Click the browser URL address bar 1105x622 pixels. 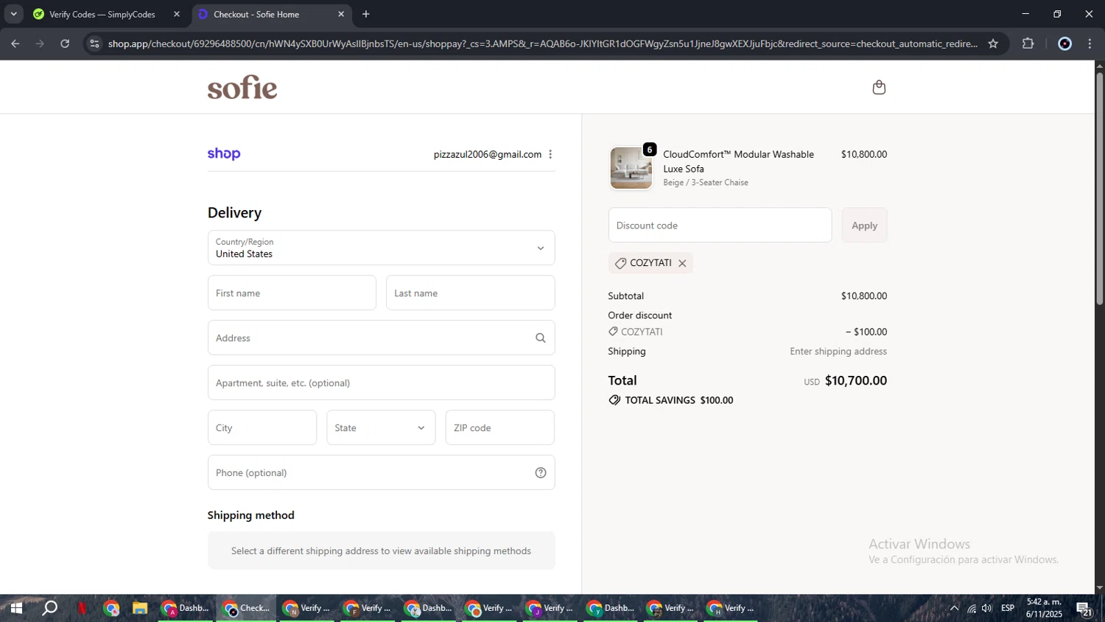543,43
